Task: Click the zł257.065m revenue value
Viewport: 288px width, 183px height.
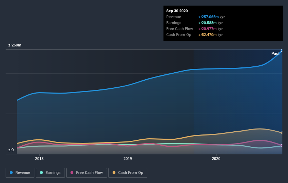Action: [208, 17]
